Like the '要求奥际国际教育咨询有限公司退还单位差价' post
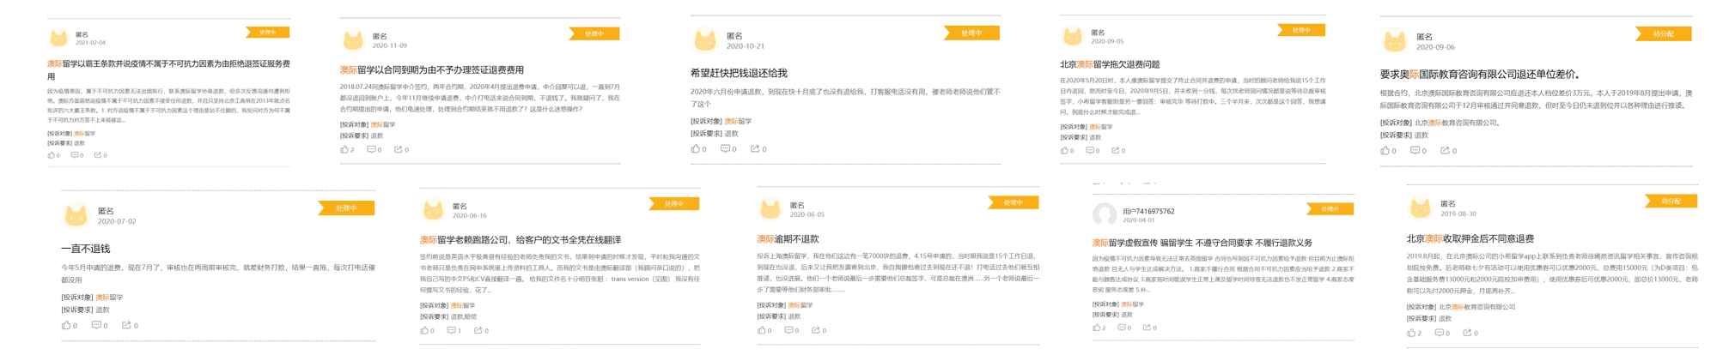Image resolution: width=1735 pixels, height=361 pixels. [1385, 151]
